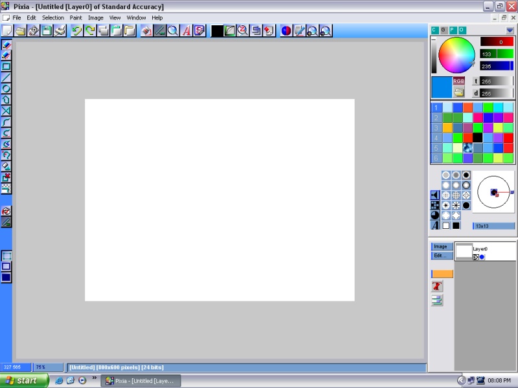Select the straight line tool

(x=6, y=78)
